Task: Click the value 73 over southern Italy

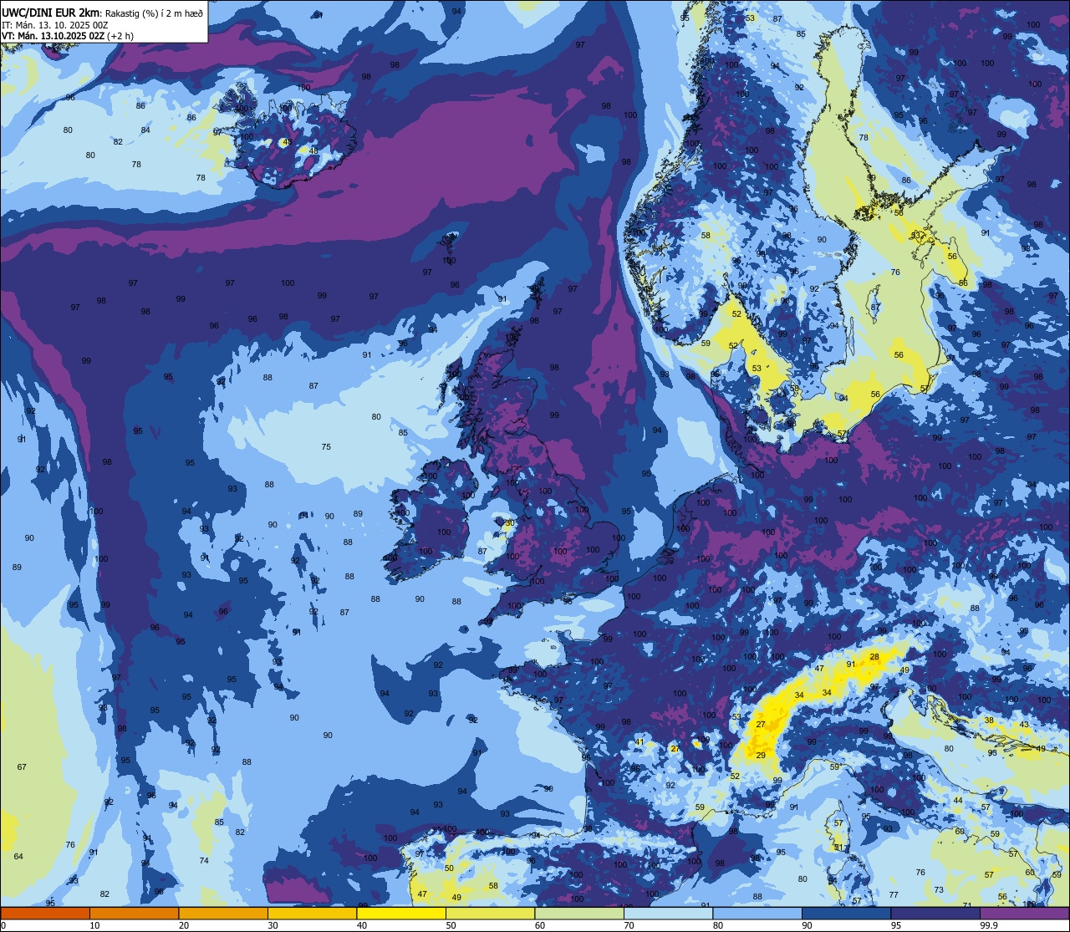Action: coord(939,890)
